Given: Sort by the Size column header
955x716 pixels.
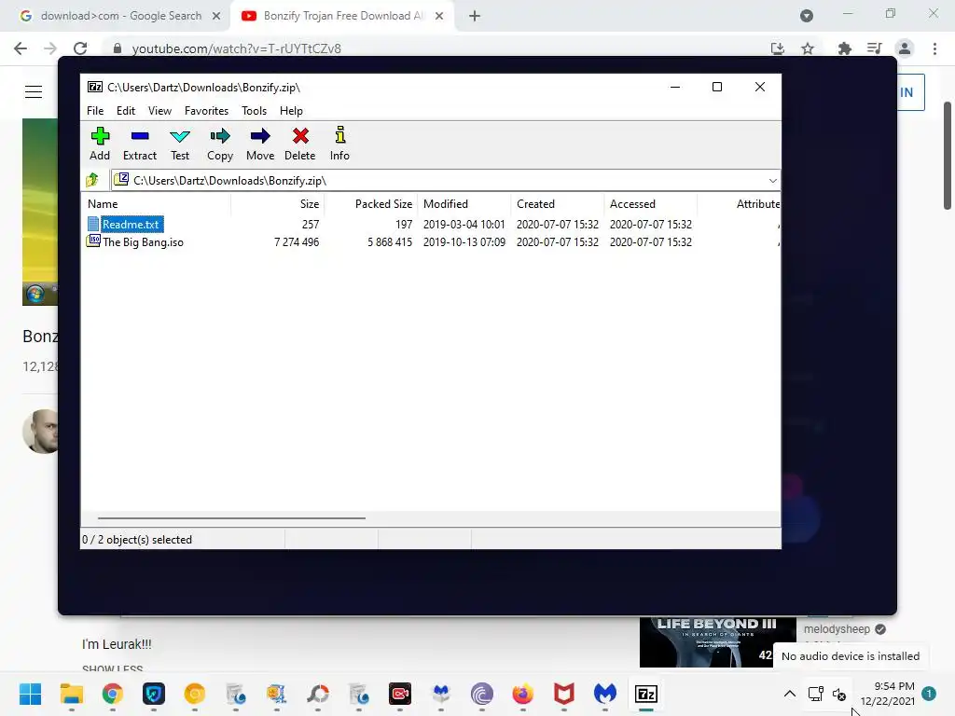Looking at the screenshot, I should (277, 204).
